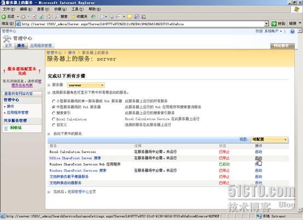The image size is (303, 220).
Task: Click the Messenger toolbar icon
Action: pyautogui.click(x=144, y=17)
